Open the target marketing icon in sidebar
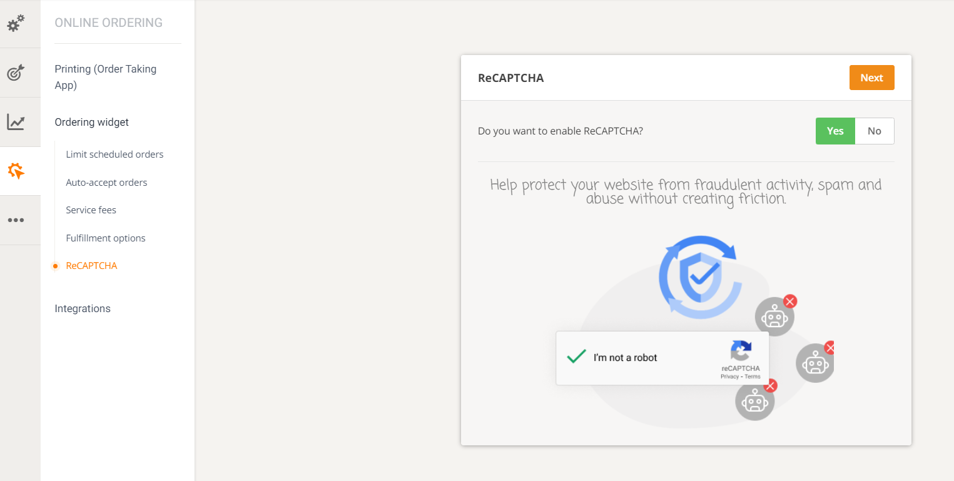The image size is (954, 481). click(x=16, y=73)
